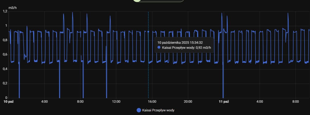Screen dimensions: 310x115
Task: Click the blue legend color dot
Action: (139, 110)
